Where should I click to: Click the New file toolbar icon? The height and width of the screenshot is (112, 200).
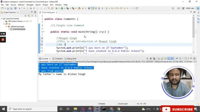(2, 8)
